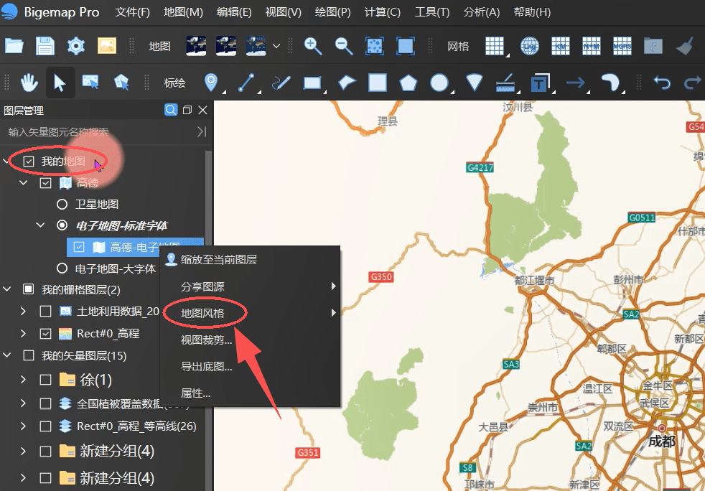Open the 地图(M) menu

point(184,11)
